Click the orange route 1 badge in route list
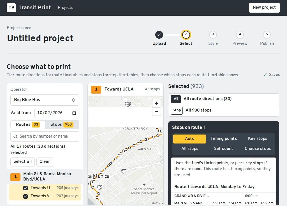This screenshot has height=206, width=287. pyautogui.click(x=15, y=177)
